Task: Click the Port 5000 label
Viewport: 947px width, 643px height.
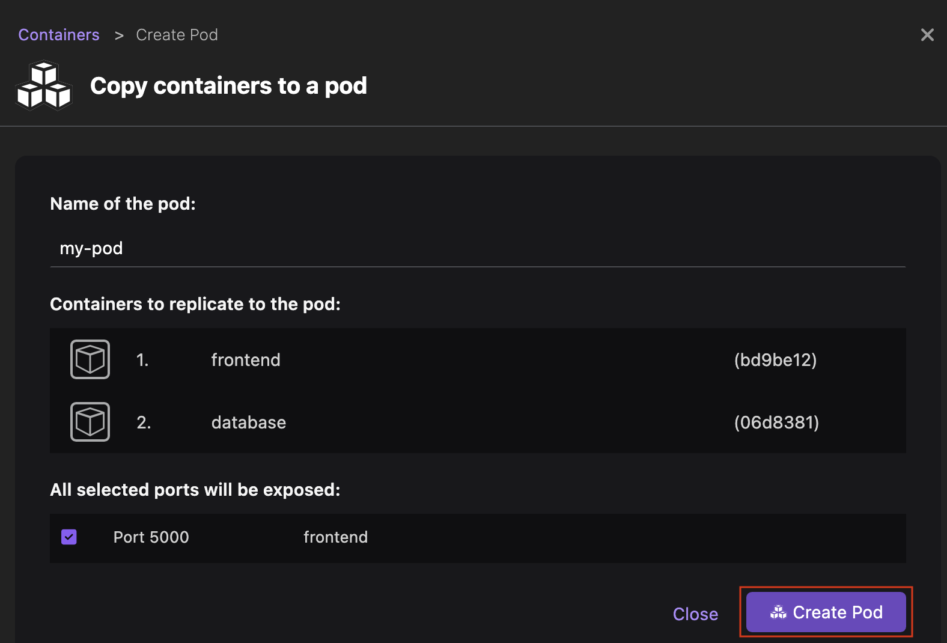Action: point(151,537)
